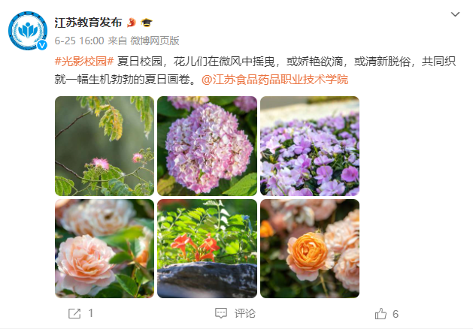473x329 pixels.
Task: Click the 评论 comment label
Action: point(245,314)
